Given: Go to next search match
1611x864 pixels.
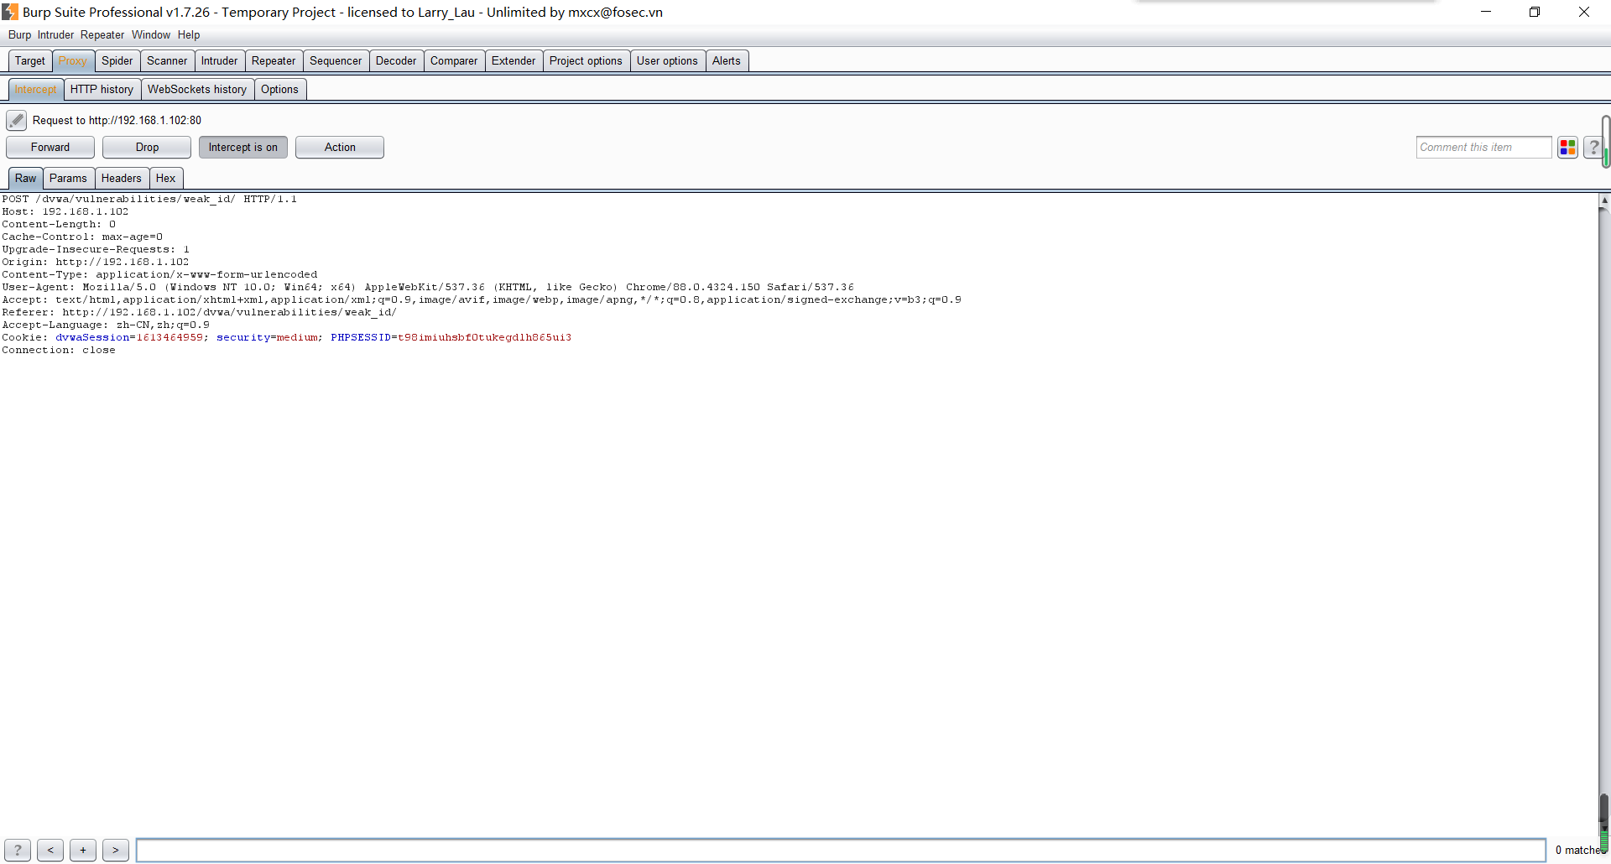Looking at the screenshot, I should pos(116,850).
